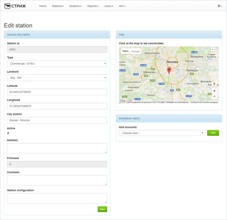The height and width of the screenshot is (220, 227).
Task: Click the Address text area
Action: [57, 148]
